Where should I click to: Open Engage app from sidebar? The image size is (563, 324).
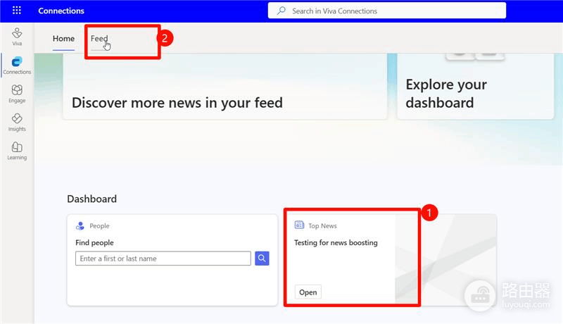click(x=17, y=94)
